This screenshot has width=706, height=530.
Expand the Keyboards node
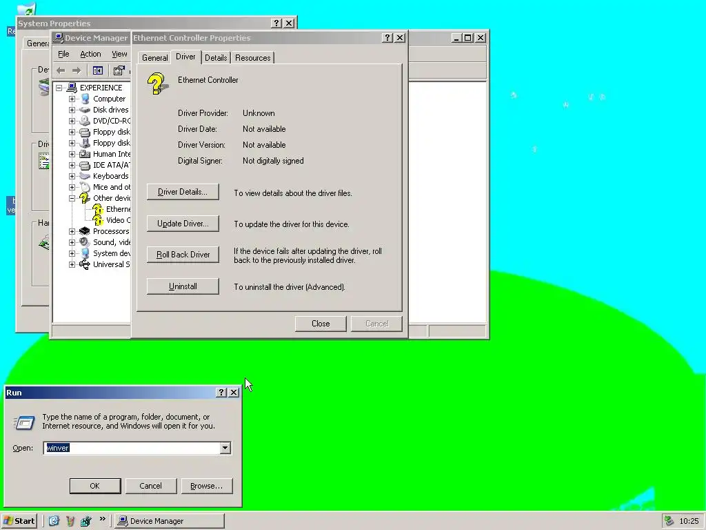point(72,176)
